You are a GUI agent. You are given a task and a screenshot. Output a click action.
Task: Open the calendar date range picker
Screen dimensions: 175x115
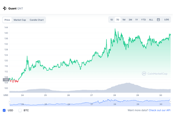158,20
